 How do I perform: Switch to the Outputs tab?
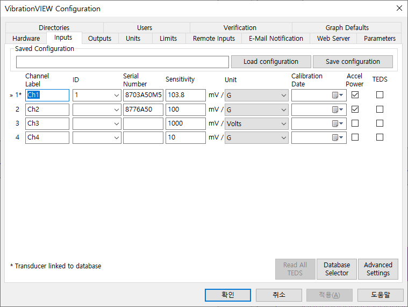click(x=99, y=39)
